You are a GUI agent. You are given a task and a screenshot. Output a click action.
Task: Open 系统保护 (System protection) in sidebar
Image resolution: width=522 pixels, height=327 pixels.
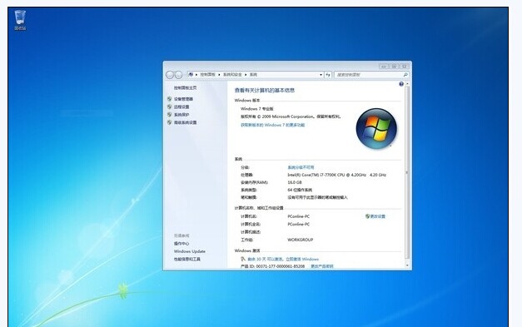[181, 115]
